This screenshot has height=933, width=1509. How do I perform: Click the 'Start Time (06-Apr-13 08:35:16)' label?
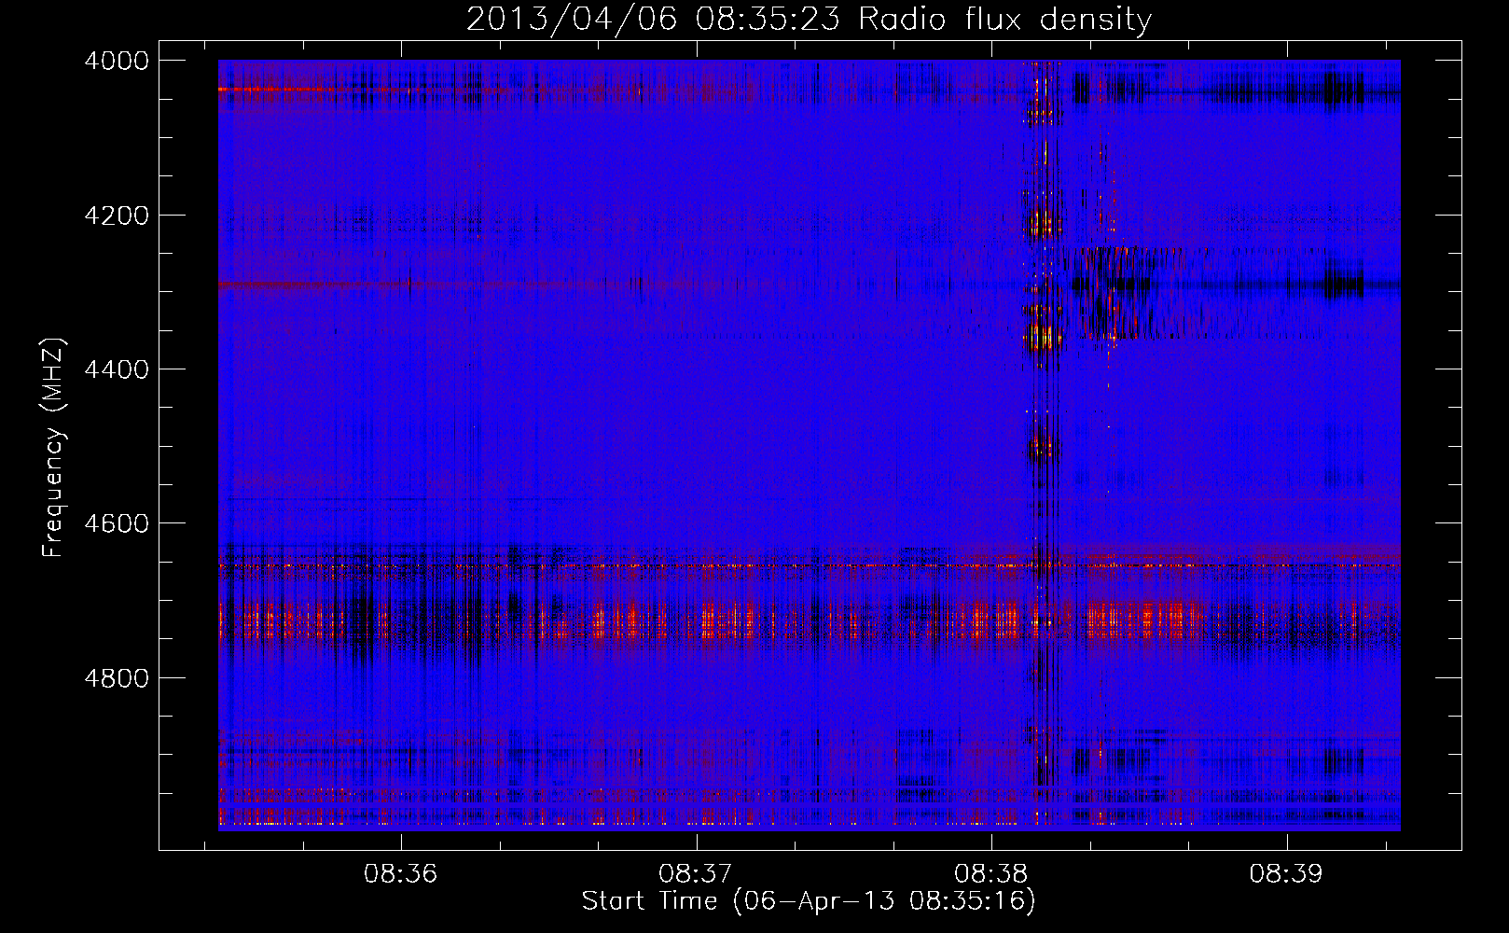click(809, 901)
